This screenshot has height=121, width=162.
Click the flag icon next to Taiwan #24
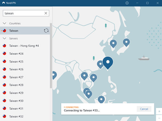[x=5, y=53]
